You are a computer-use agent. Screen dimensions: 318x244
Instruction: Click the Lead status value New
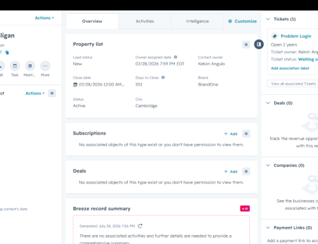click(78, 64)
